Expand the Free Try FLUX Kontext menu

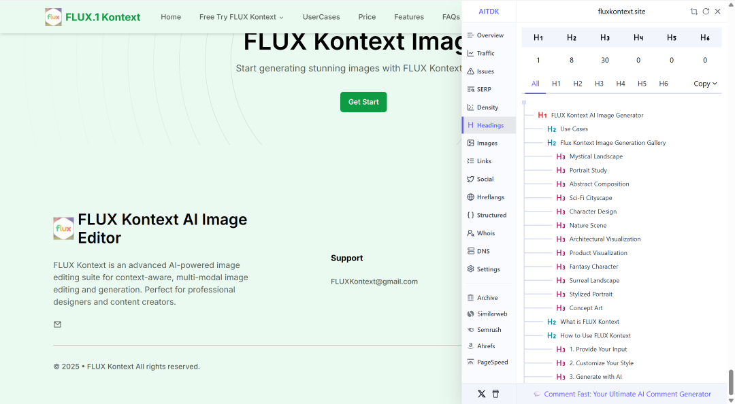[242, 17]
